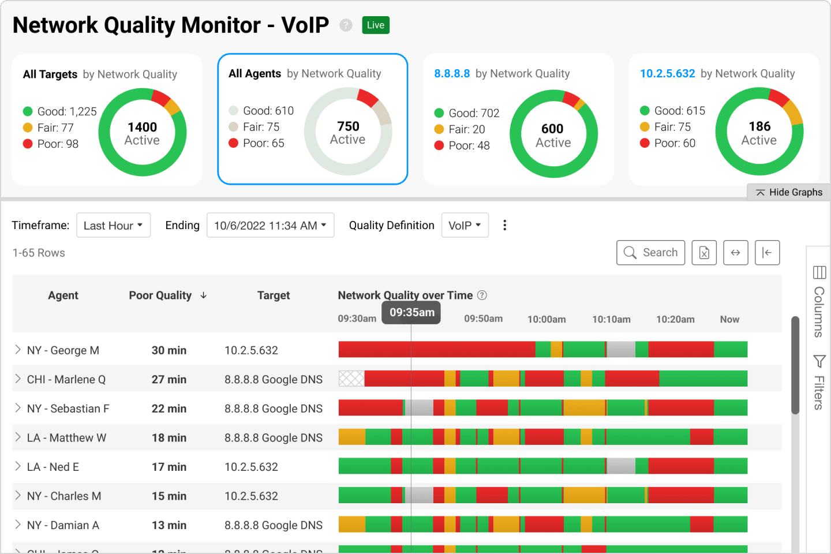Open the Quality Definition VoIP dropdown

point(465,225)
